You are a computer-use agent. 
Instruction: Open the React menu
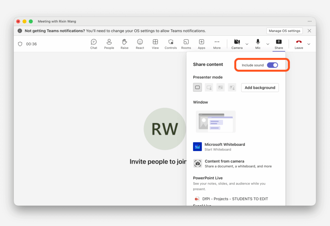click(x=140, y=44)
